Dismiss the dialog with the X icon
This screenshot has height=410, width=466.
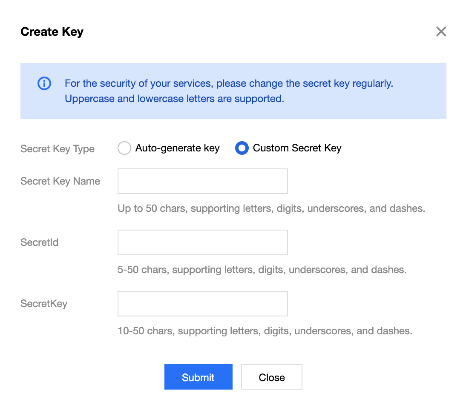click(x=441, y=31)
